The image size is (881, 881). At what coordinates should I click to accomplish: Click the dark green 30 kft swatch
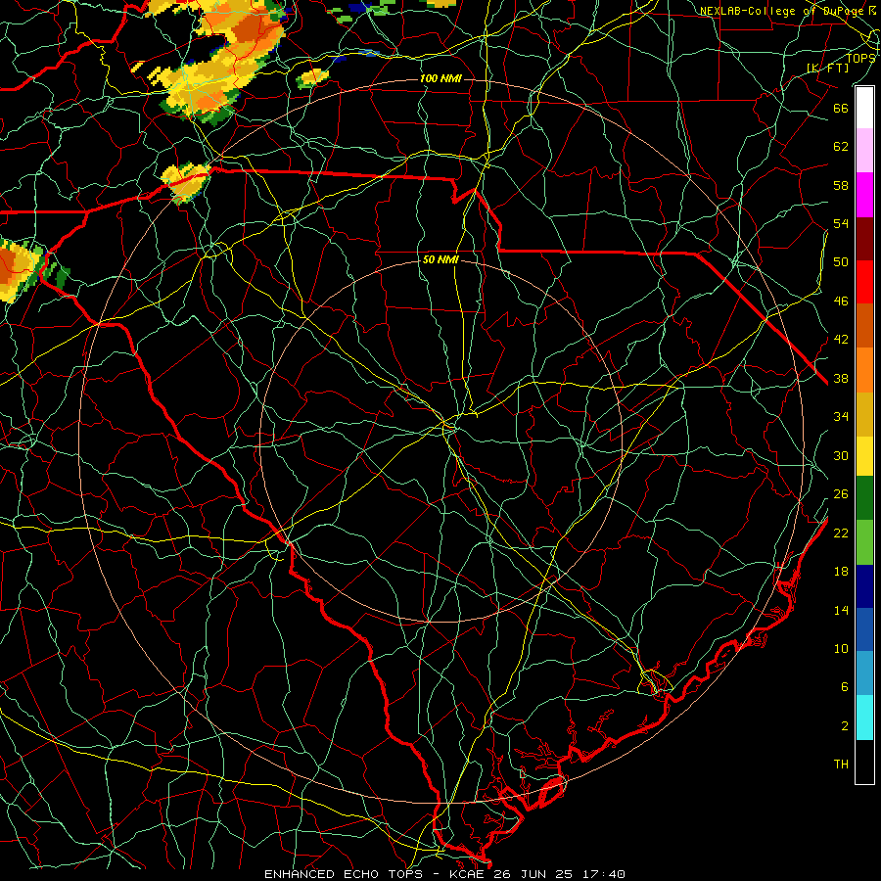(864, 498)
